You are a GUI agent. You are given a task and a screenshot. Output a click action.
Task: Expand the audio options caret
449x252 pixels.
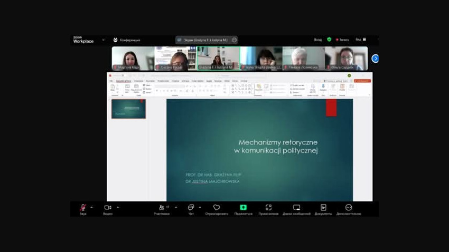coord(91,207)
